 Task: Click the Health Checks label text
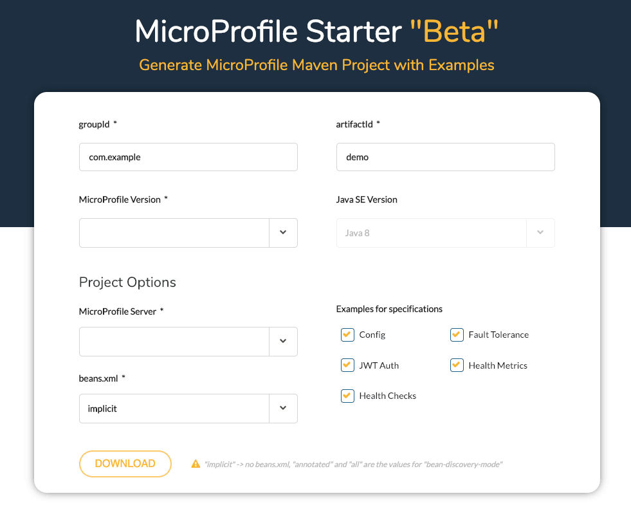387,396
